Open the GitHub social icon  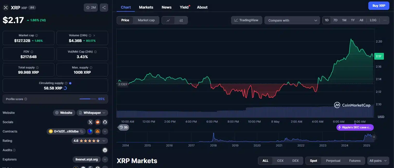pyautogui.click(x=105, y=122)
